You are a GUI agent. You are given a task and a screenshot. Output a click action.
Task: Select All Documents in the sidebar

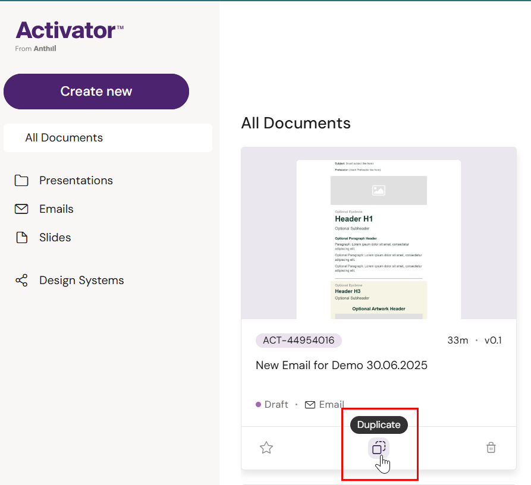pyautogui.click(x=64, y=138)
